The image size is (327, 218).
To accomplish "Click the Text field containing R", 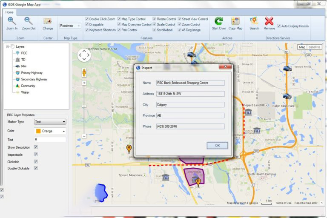I will [50, 139].
